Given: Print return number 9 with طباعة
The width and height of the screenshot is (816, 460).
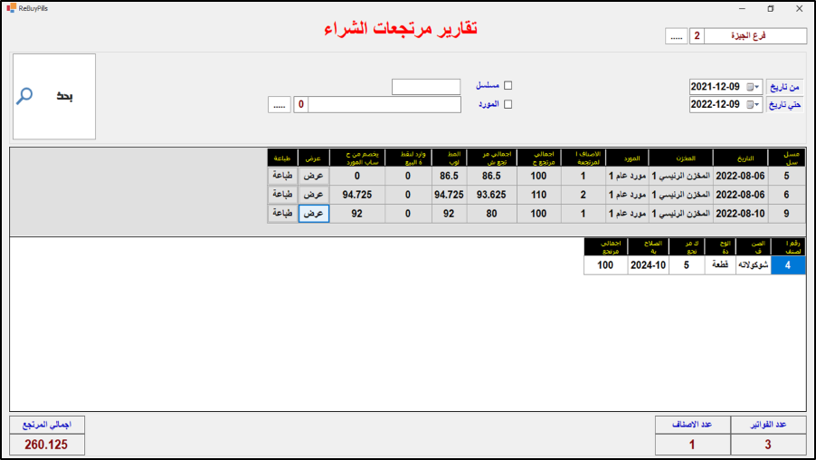Looking at the screenshot, I should 283,214.
